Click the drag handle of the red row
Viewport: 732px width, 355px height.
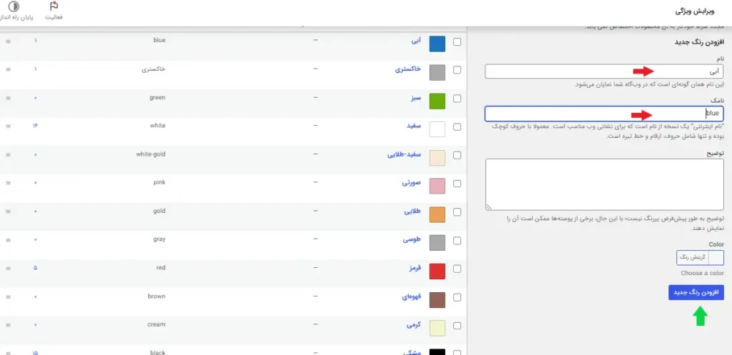(x=8, y=269)
